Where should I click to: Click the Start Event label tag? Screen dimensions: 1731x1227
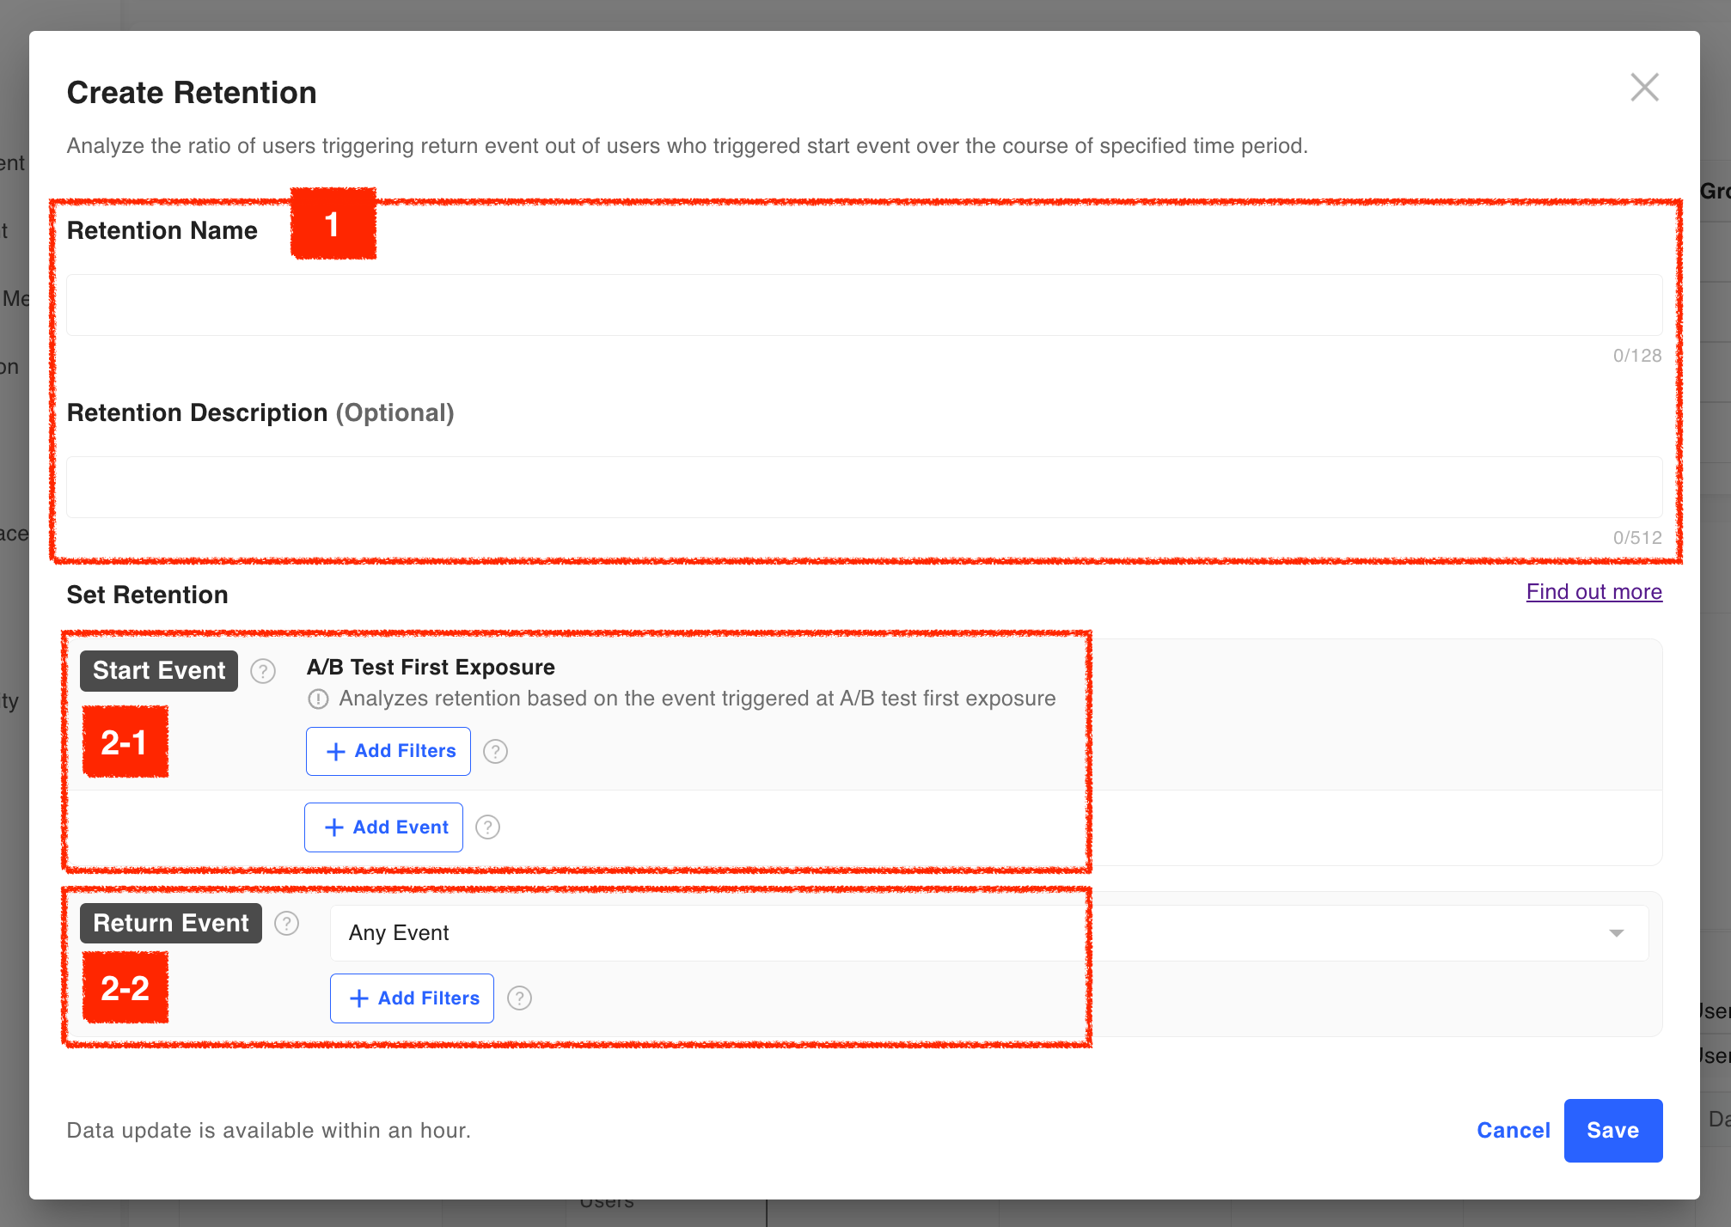159,671
